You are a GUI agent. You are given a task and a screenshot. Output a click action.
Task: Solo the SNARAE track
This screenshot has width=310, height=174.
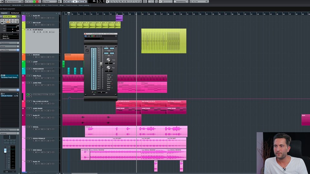click(30, 55)
